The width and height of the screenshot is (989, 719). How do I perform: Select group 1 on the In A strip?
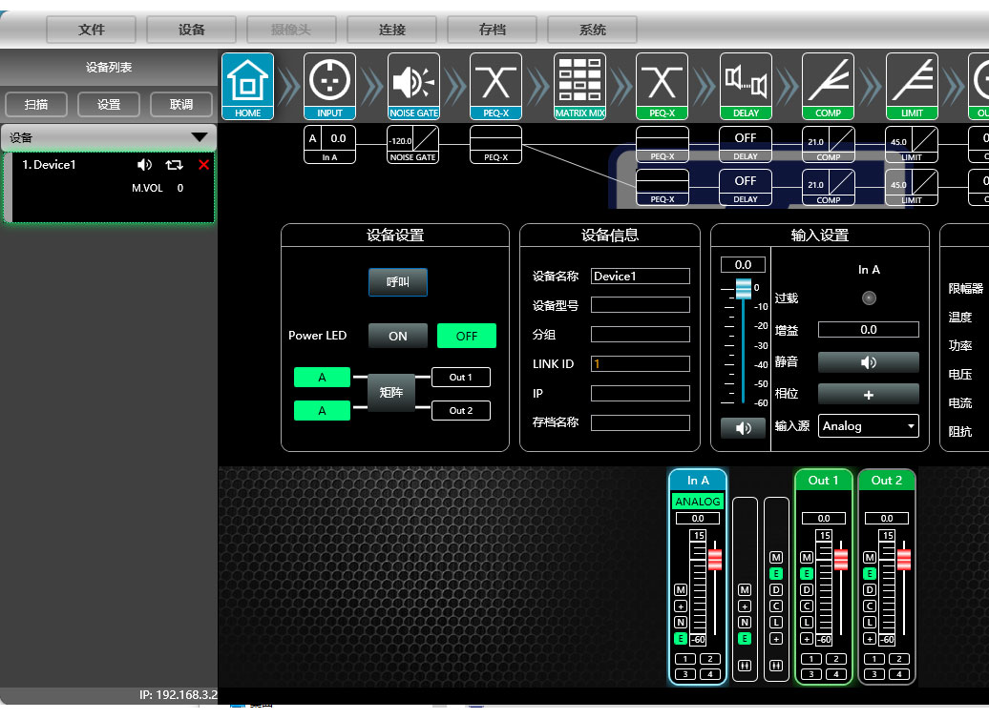(x=685, y=659)
